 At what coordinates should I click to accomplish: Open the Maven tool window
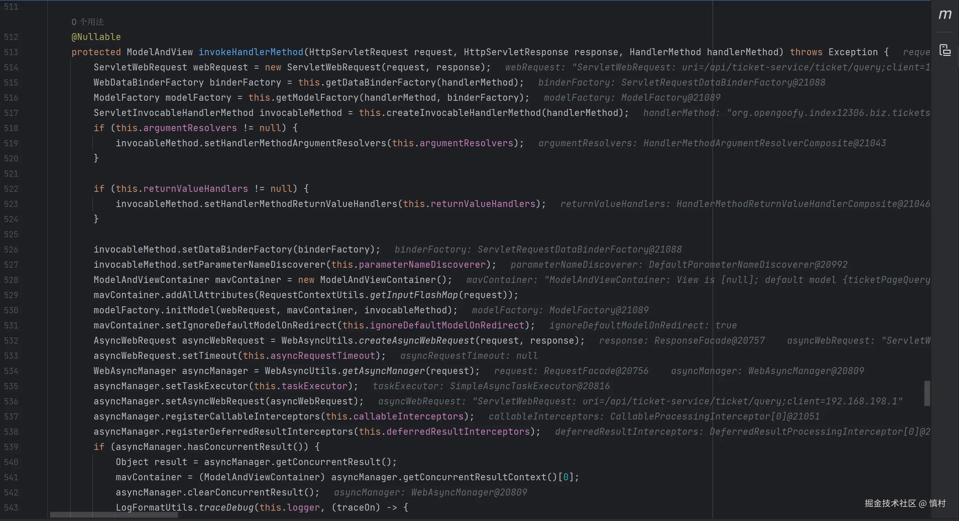[945, 14]
